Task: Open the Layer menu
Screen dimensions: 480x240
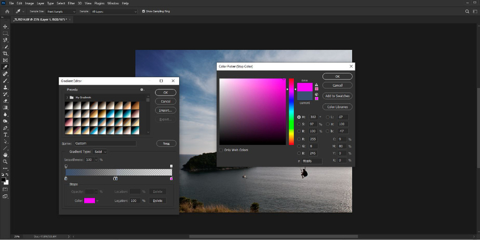Action: 40,3
